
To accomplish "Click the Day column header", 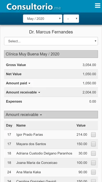I will click(x=9, y=125).
